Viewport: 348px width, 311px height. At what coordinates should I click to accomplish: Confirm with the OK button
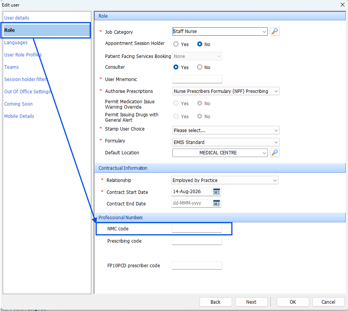(x=293, y=302)
